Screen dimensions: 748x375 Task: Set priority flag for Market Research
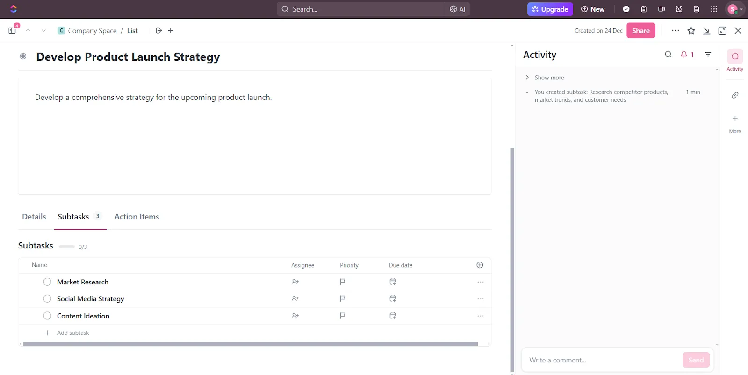[343, 282]
